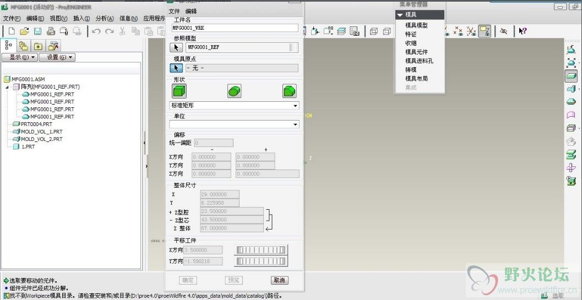Open the 标准矩形 shape dropdown
Screen dimensions: 582x300
(234, 106)
